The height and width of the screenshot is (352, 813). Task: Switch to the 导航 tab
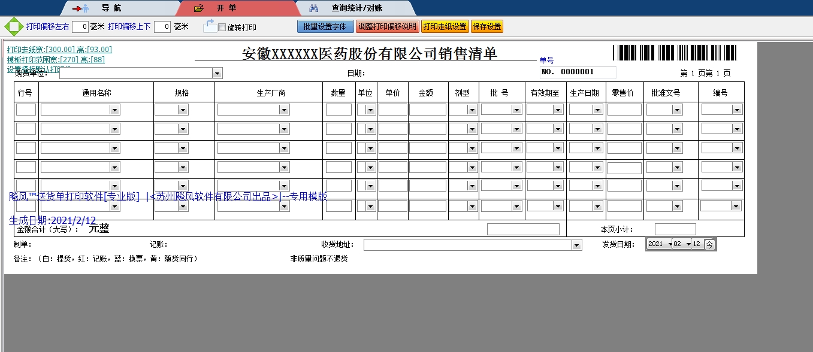tap(108, 8)
